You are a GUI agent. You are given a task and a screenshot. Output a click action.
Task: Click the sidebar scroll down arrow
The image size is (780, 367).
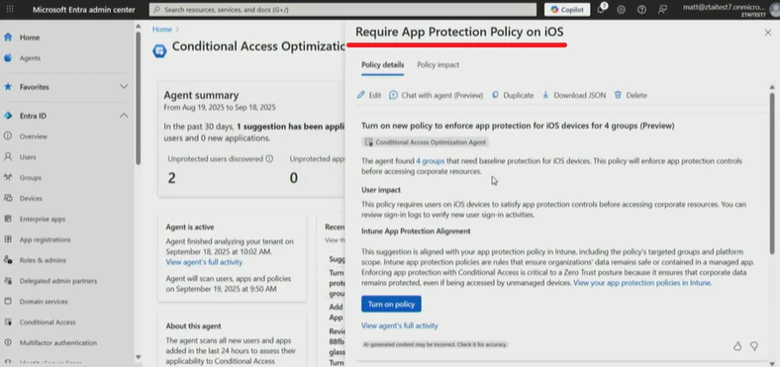click(x=138, y=357)
